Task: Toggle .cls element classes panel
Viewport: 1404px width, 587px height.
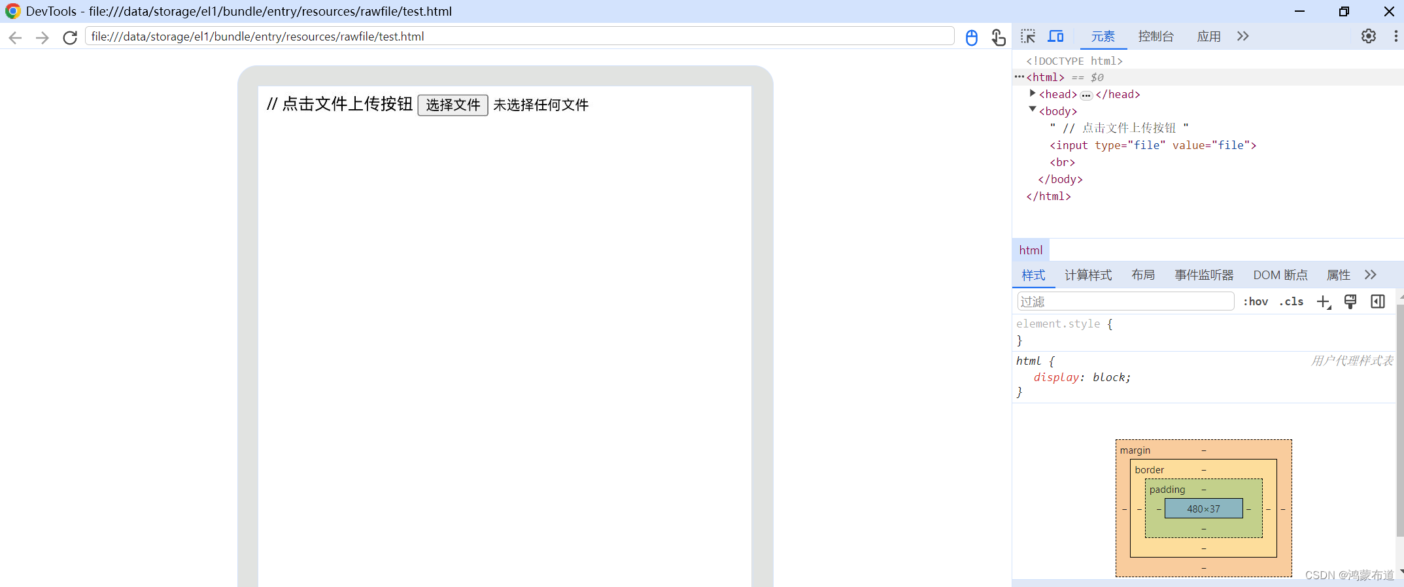Action: [1292, 301]
